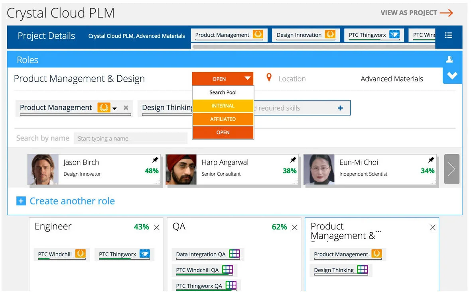Click Jason Birch 48% match score
This screenshot has height=292, width=471.
(x=152, y=171)
